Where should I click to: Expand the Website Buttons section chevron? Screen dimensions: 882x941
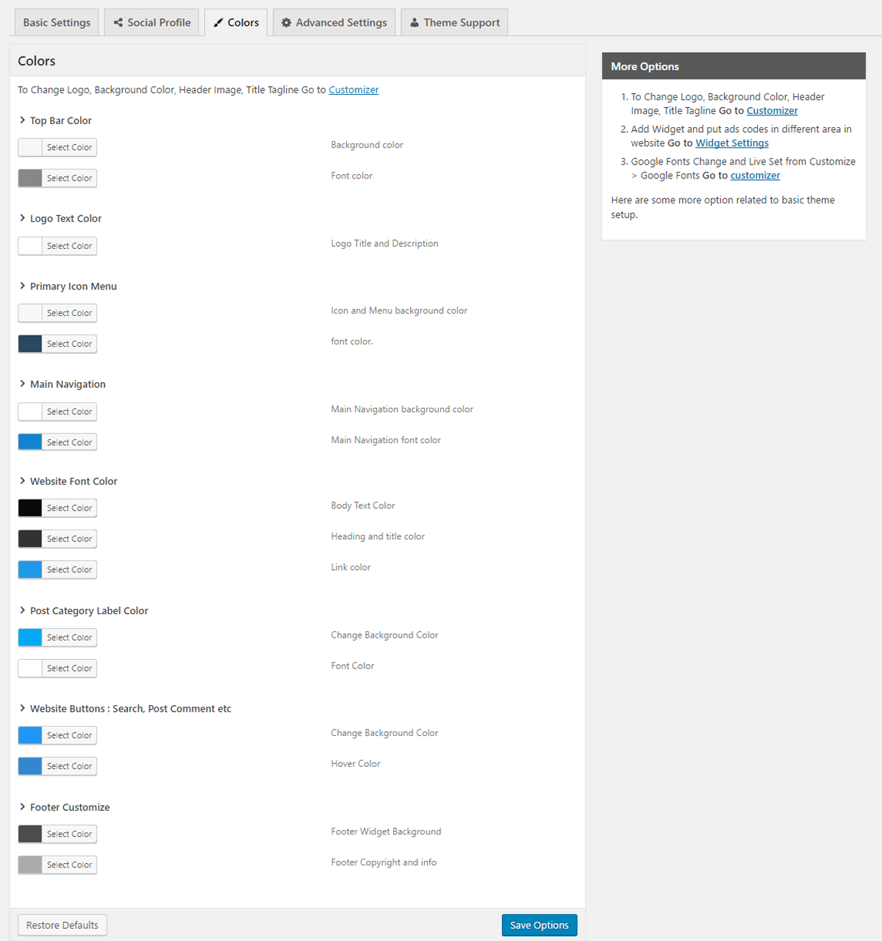coord(22,708)
